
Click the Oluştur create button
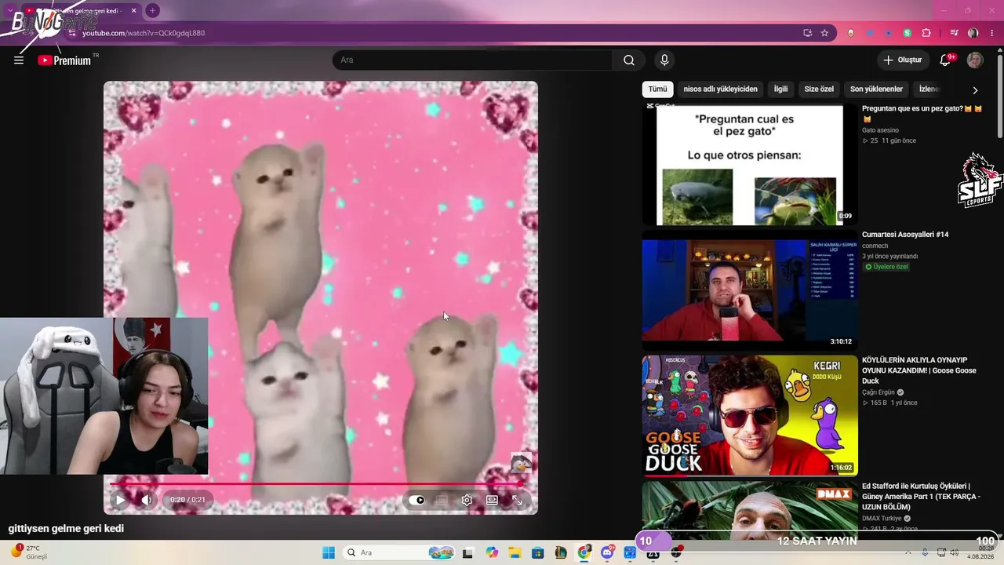pyautogui.click(x=903, y=60)
